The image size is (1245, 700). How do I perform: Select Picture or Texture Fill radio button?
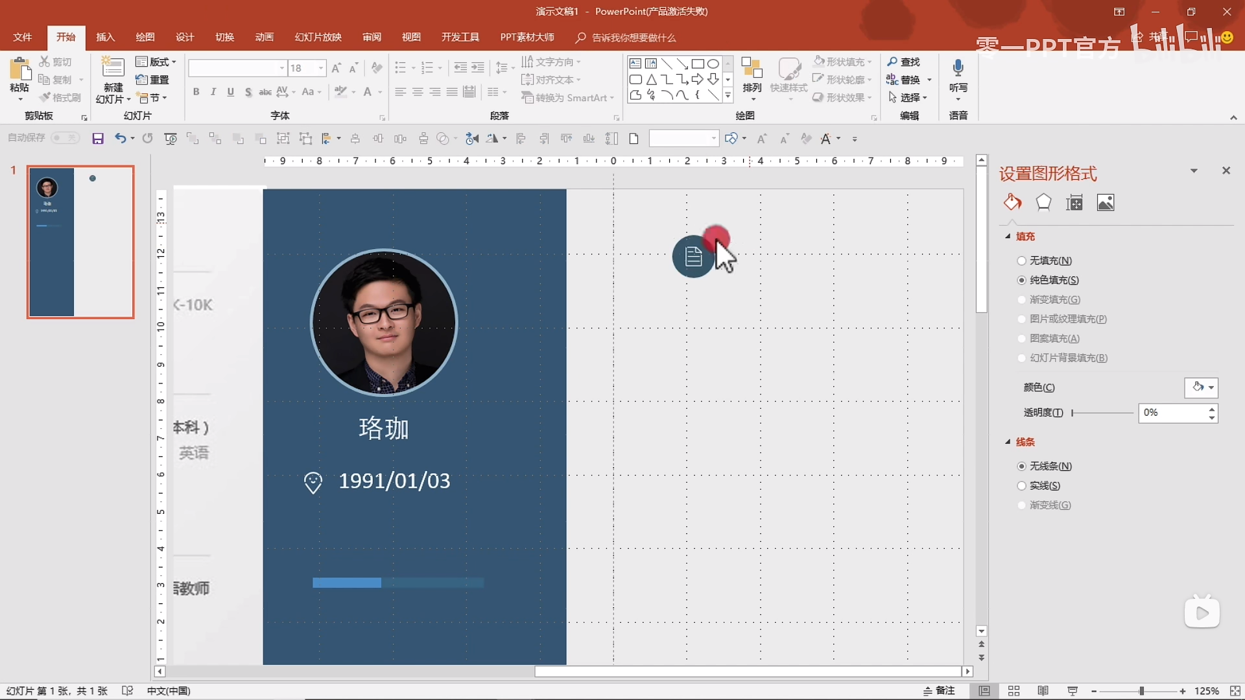[1022, 319]
